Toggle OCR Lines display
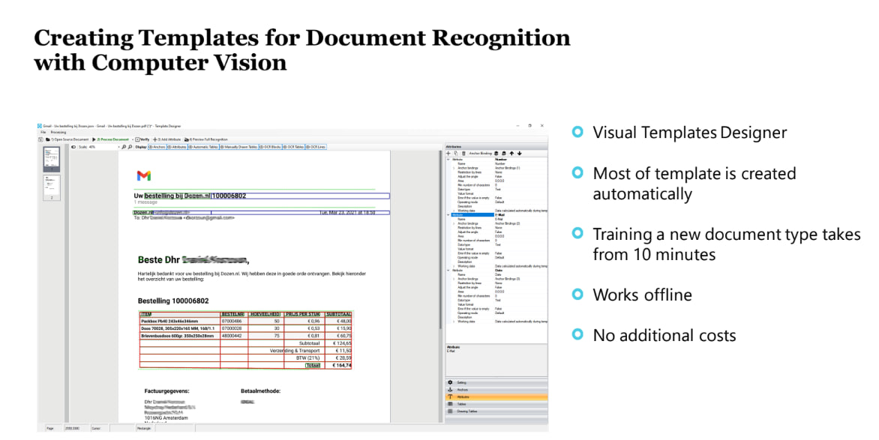879x440 pixels. click(316, 147)
